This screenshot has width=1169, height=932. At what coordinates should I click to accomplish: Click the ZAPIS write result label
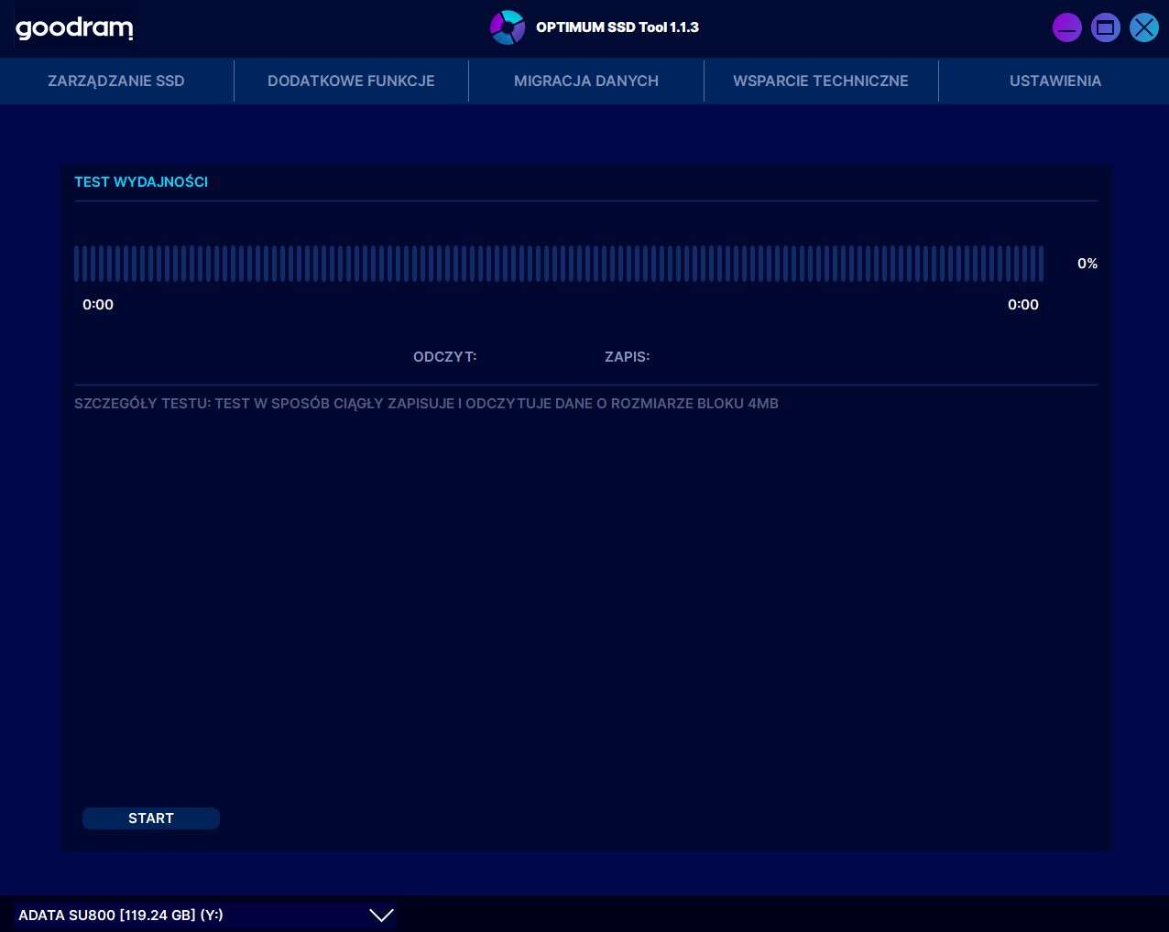tap(628, 357)
